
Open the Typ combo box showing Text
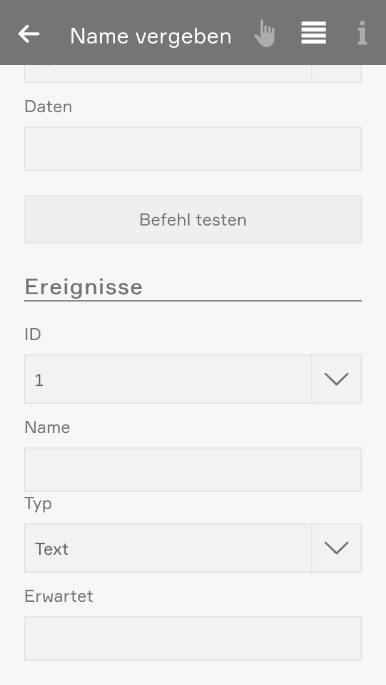pos(168,548)
